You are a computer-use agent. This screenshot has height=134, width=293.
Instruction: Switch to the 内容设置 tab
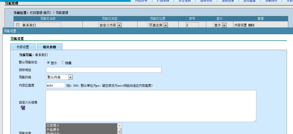point(23,47)
